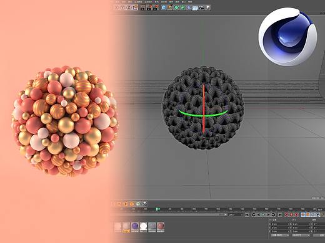Jump to next keyframe

point(273,215)
